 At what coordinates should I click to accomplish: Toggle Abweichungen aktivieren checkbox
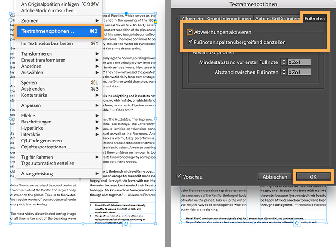(x=190, y=32)
